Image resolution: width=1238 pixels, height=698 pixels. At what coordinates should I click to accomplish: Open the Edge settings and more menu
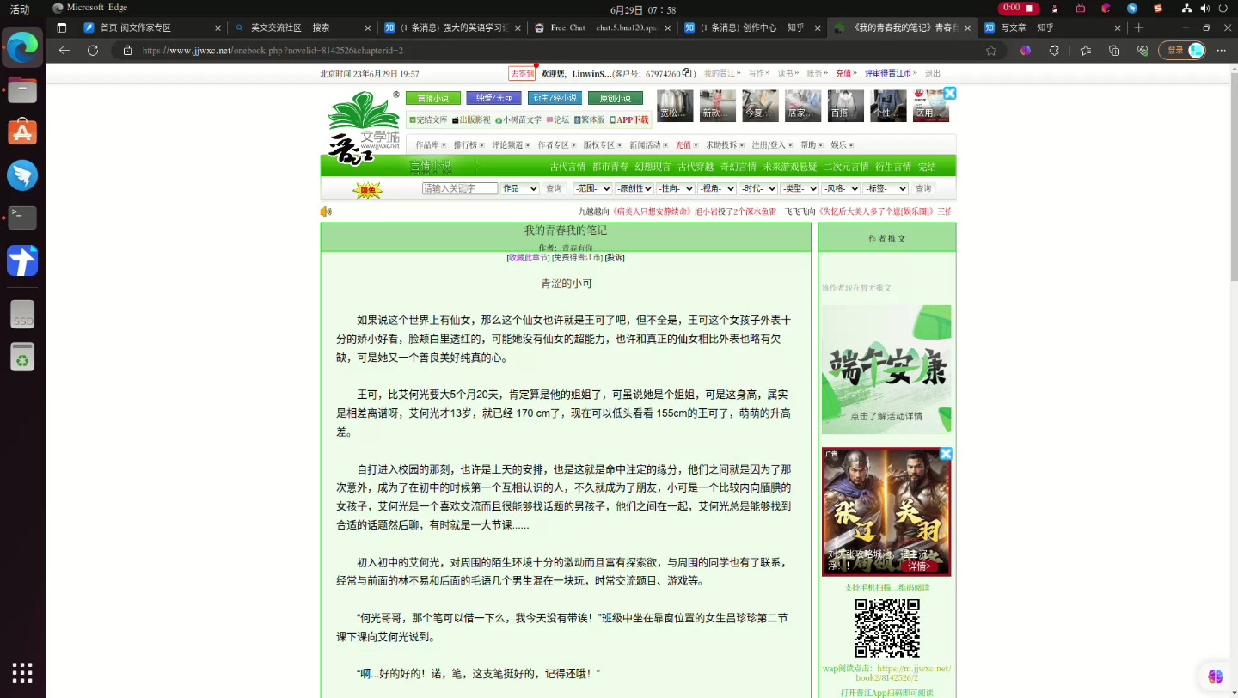point(1222,50)
